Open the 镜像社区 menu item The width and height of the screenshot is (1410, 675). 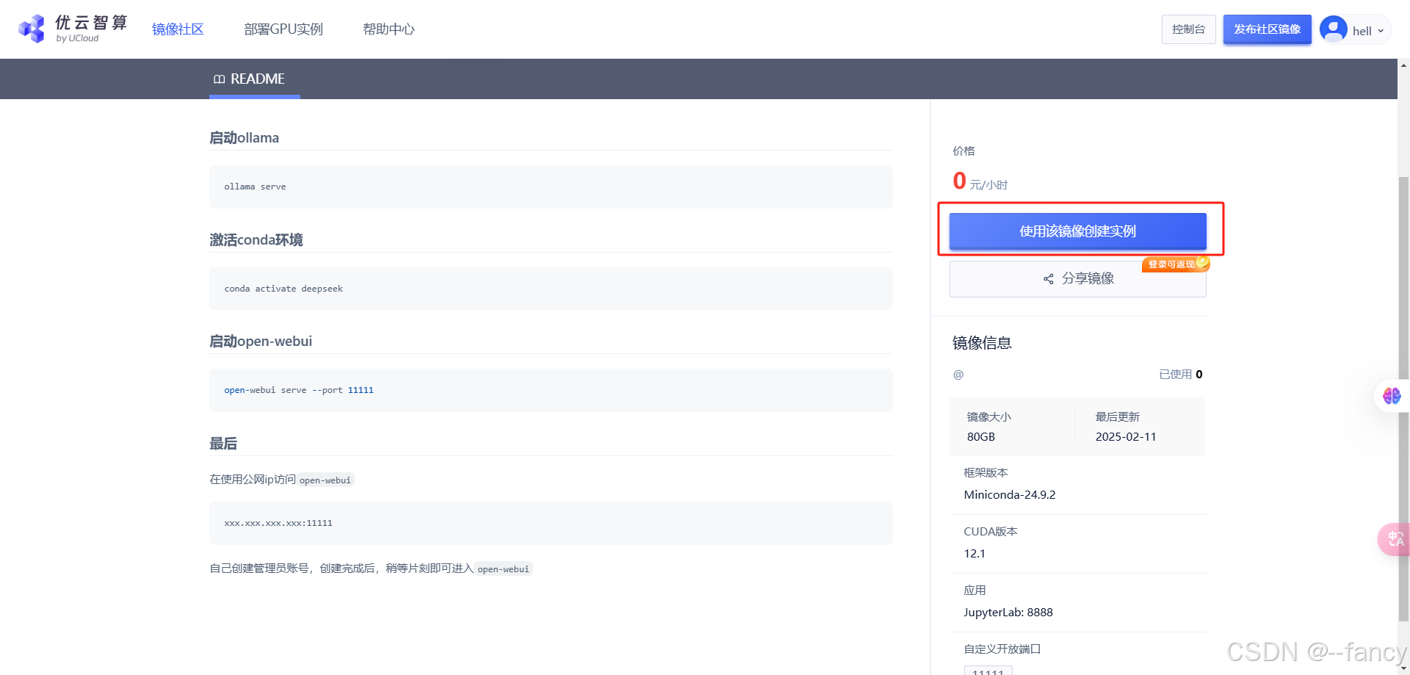178,29
